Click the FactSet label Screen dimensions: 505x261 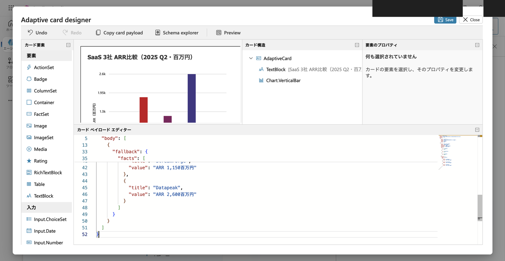tap(41, 114)
